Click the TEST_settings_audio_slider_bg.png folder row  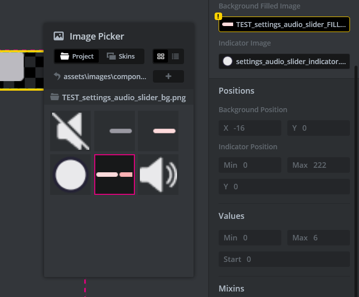(x=119, y=97)
